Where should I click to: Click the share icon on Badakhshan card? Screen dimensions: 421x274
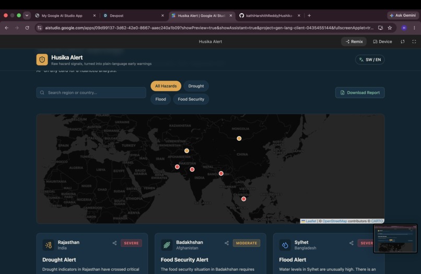click(227, 243)
